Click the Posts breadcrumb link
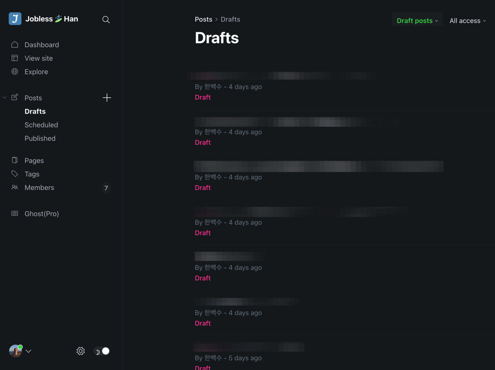Viewport: 495px width, 370px height. [203, 19]
